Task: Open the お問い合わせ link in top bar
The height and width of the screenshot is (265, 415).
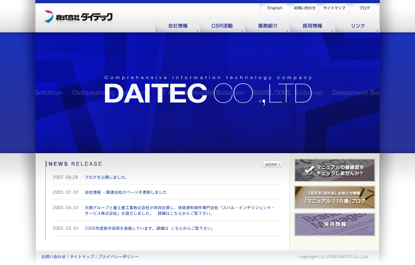Action: (x=304, y=8)
